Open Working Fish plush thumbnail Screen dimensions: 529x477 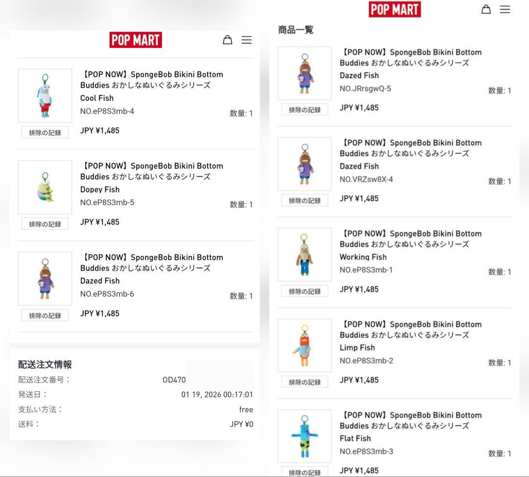pos(305,255)
